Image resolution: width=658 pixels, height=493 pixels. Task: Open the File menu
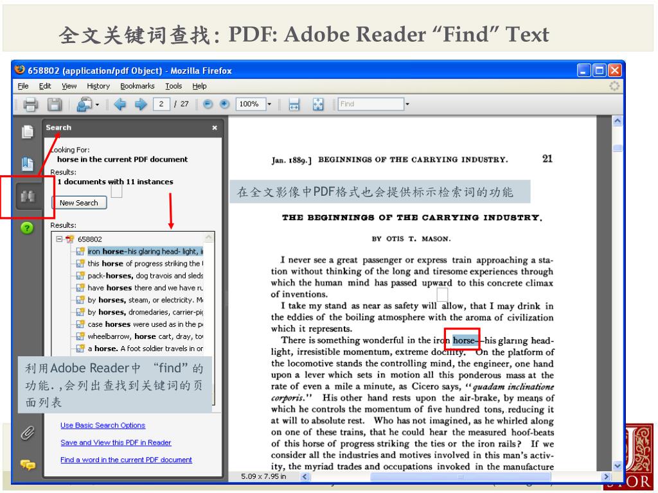tap(23, 86)
